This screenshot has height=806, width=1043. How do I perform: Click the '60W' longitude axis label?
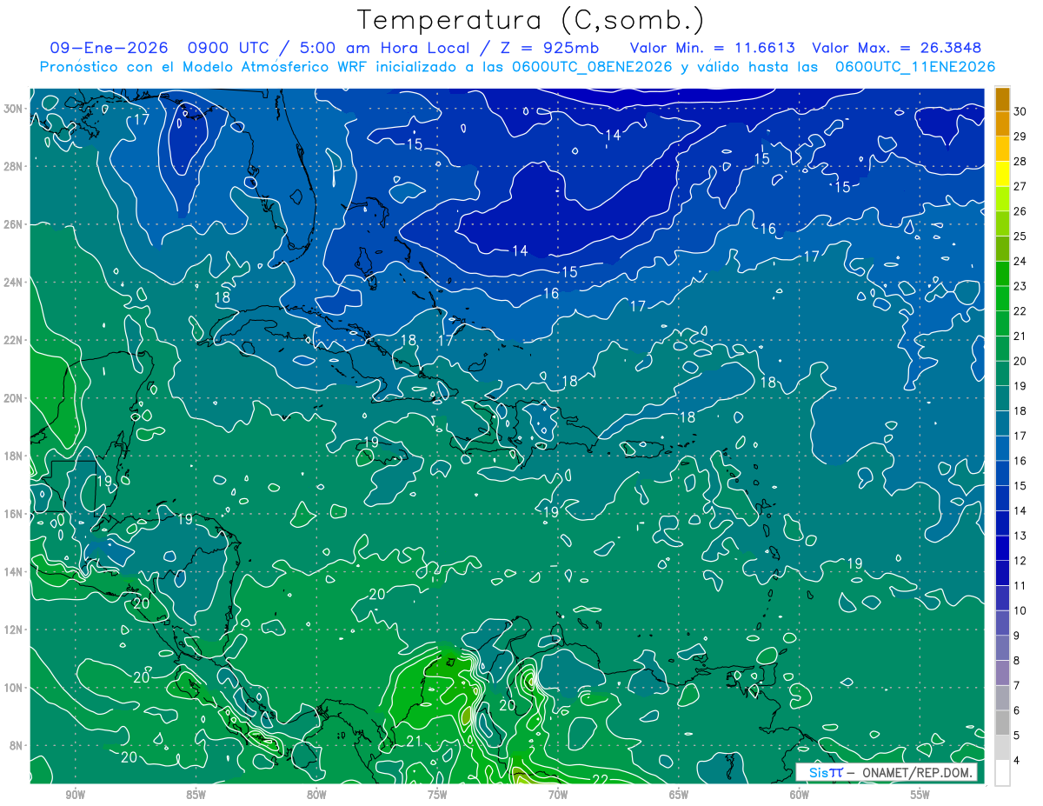800,795
